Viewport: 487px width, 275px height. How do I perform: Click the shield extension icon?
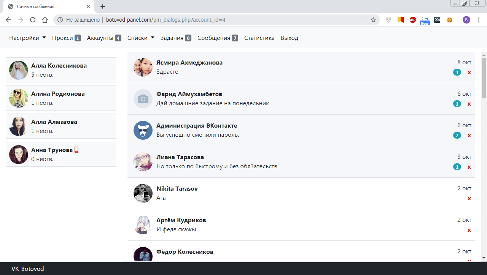pos(388,20)
